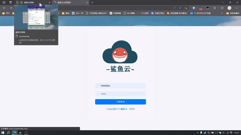Close the 鲨鱼云主机登录 tab
The height and width of the screenshot is (135, 241).
coord(87,3)
